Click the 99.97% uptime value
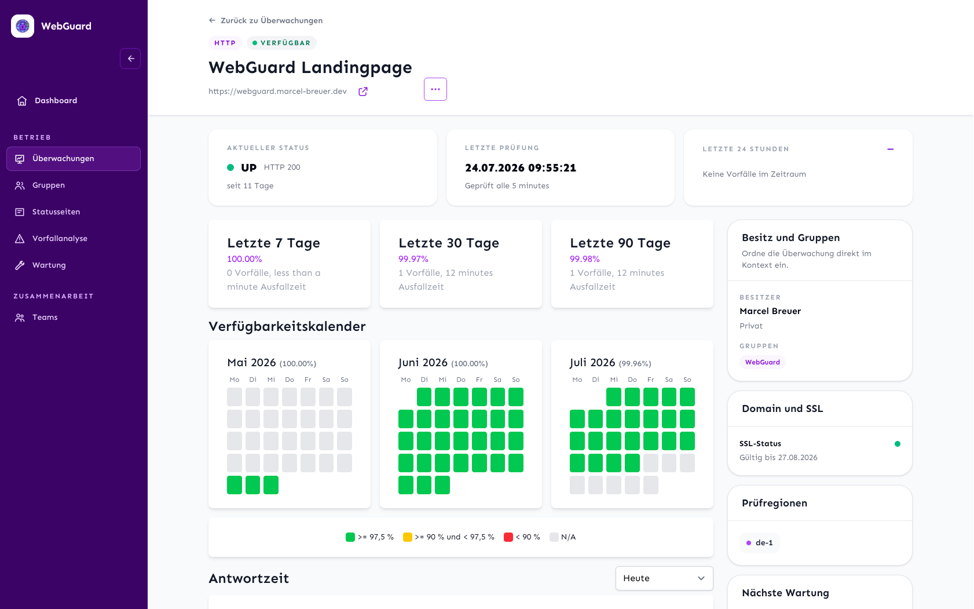This screenshot has height=609, width=974. coord(413,259)
